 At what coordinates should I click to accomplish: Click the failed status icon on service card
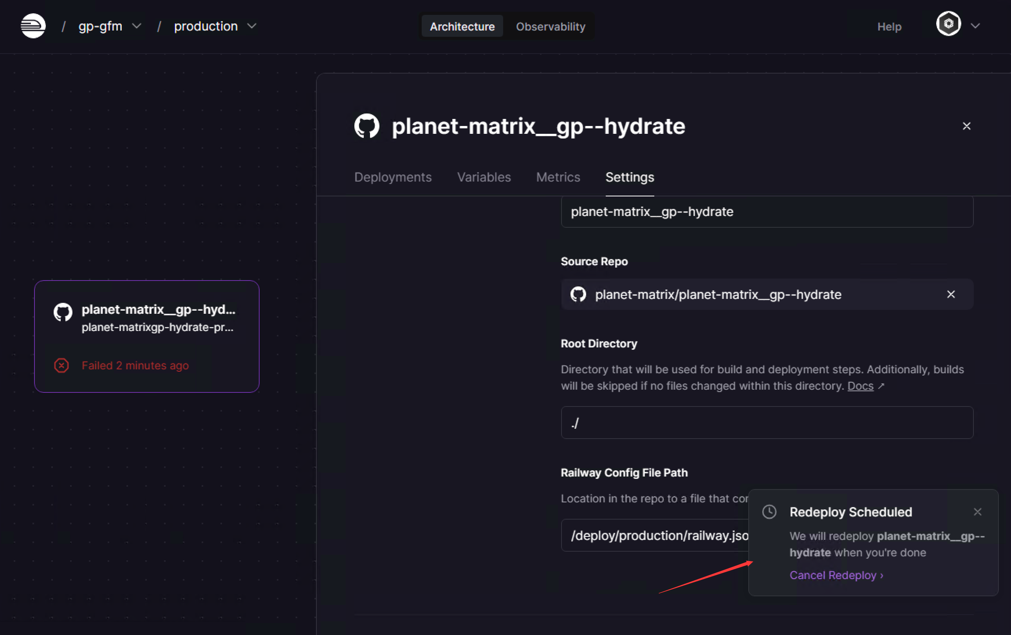[x=61, y=365]
